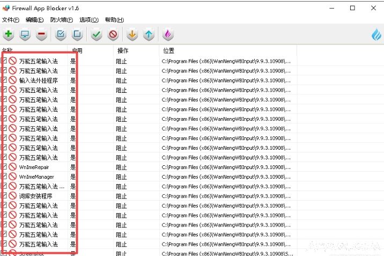Select the WnImeRepair entry name

click(34, 167)
